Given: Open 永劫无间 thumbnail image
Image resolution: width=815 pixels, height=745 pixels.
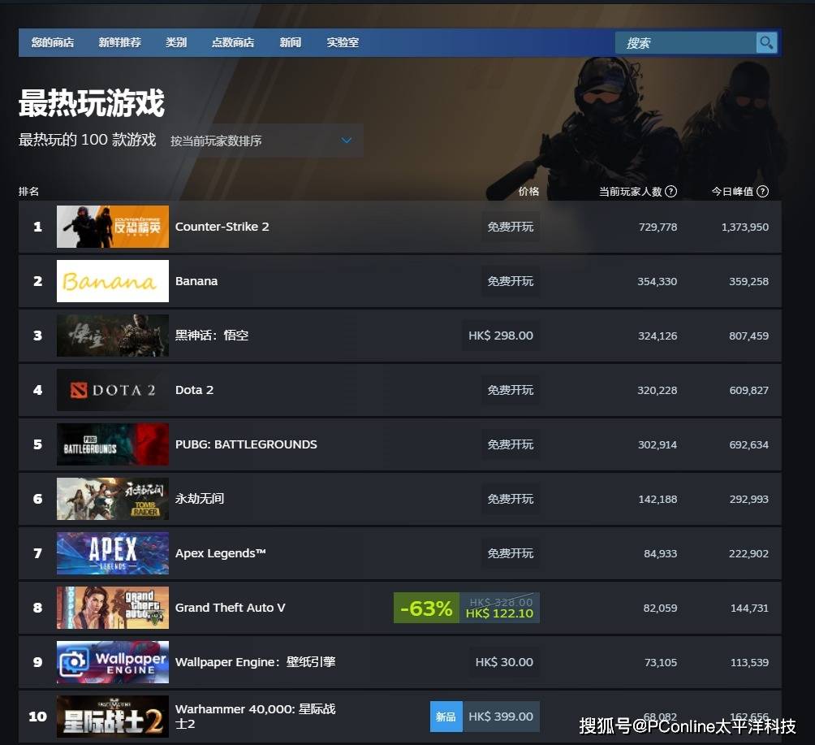Looking at the screenshot, I should (x=113, y=498).
